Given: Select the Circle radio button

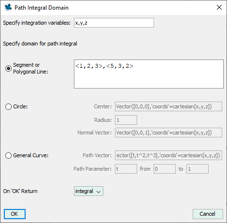Looking at the screenshot, I should [x=8, y=106].
